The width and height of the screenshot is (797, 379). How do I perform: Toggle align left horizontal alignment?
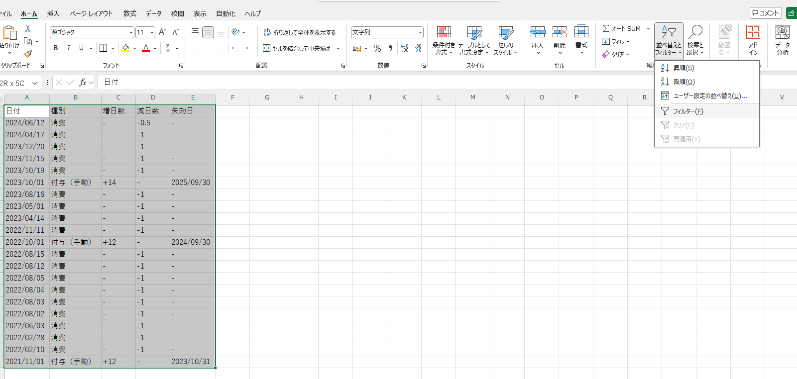(195, 48)
